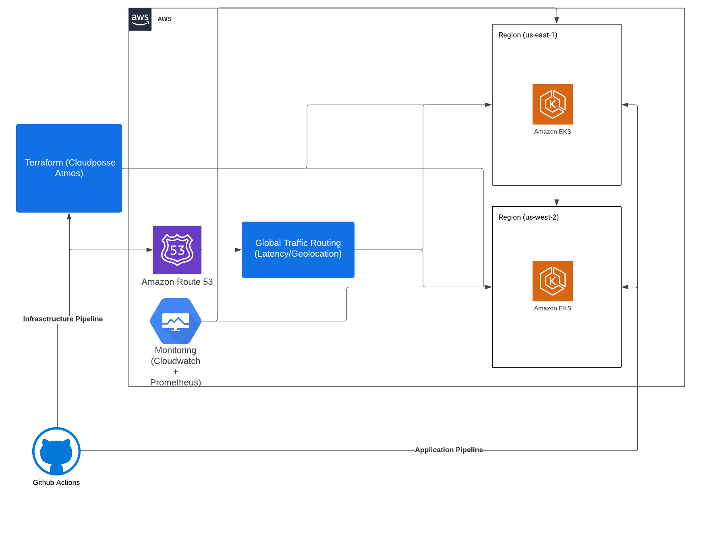This screenshot has height=548, width=709.
Task: Click Amazon EKS caption in us-east-1 region
Action: pos(553,131)
